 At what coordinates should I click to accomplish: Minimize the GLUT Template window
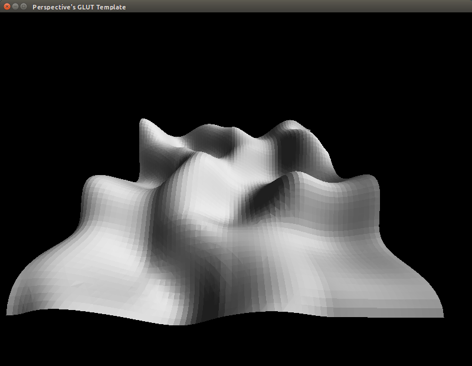15,6
